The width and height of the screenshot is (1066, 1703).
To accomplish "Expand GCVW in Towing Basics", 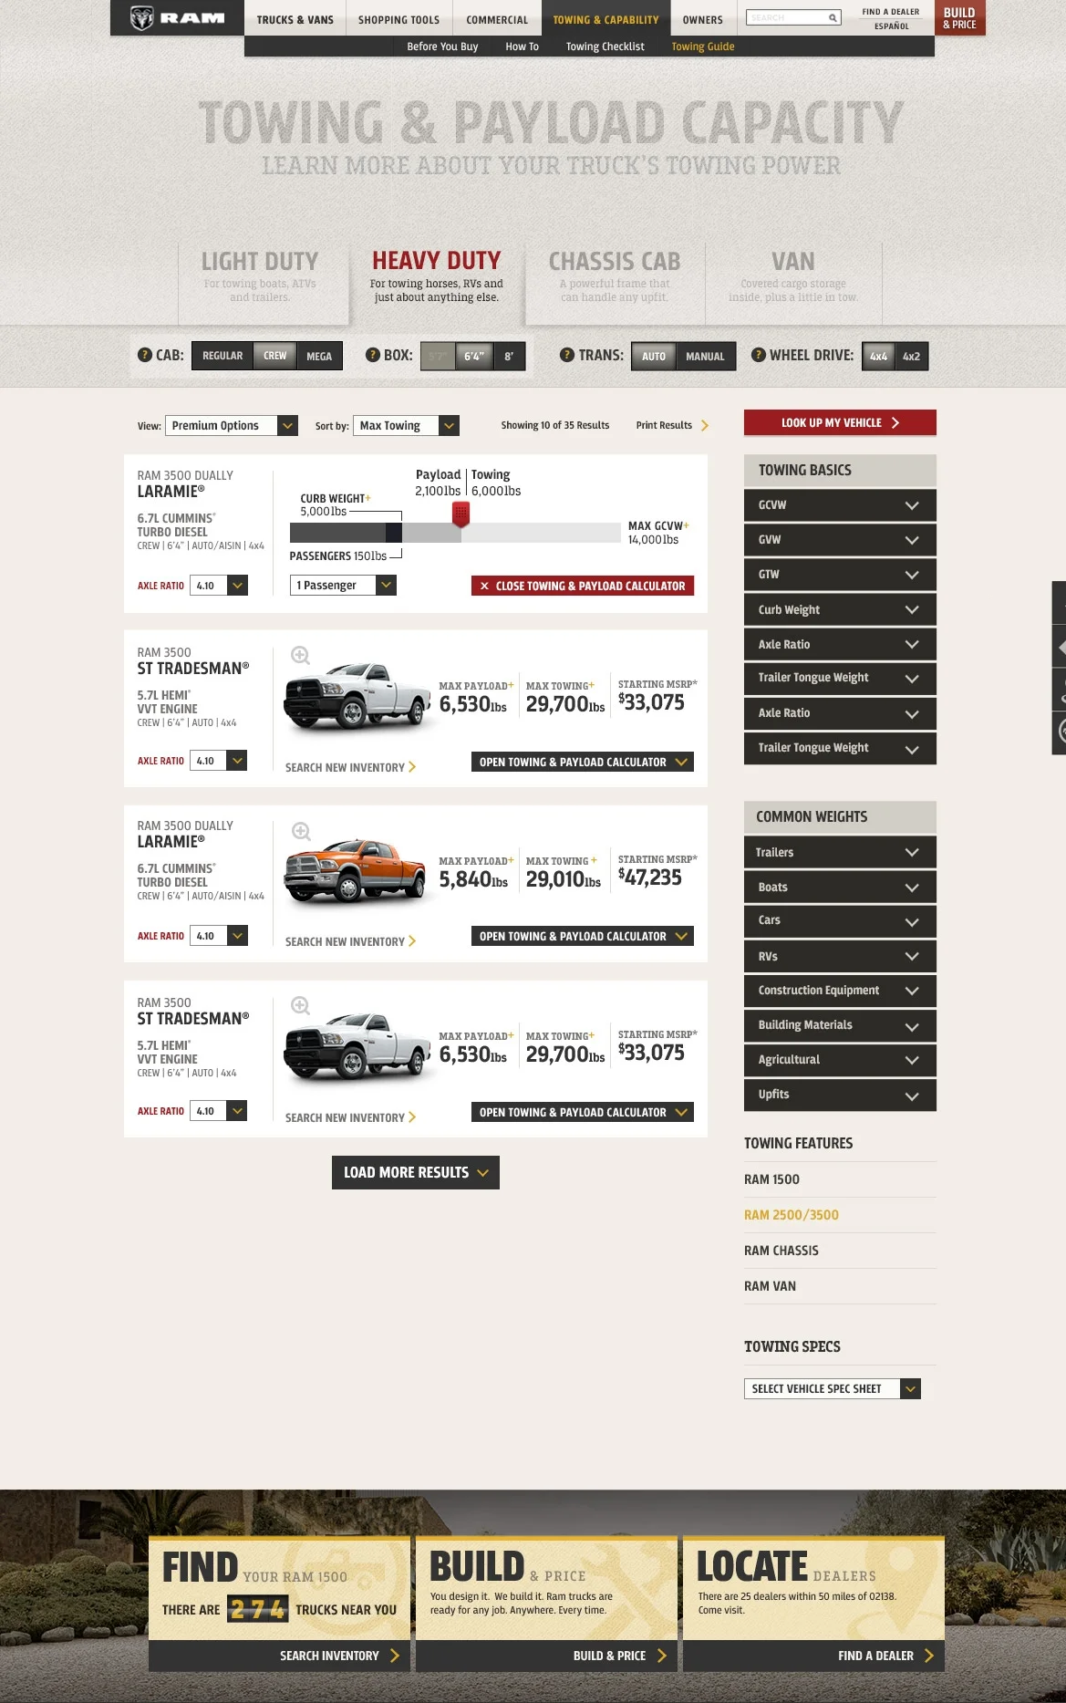I will click(x=840, y=505).
